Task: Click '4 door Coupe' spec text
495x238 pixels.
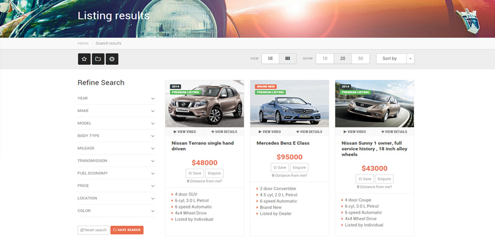Action: point(358,200)
